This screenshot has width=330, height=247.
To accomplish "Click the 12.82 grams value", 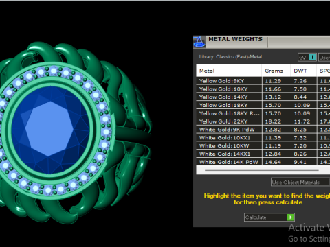I will coord(273,130).
